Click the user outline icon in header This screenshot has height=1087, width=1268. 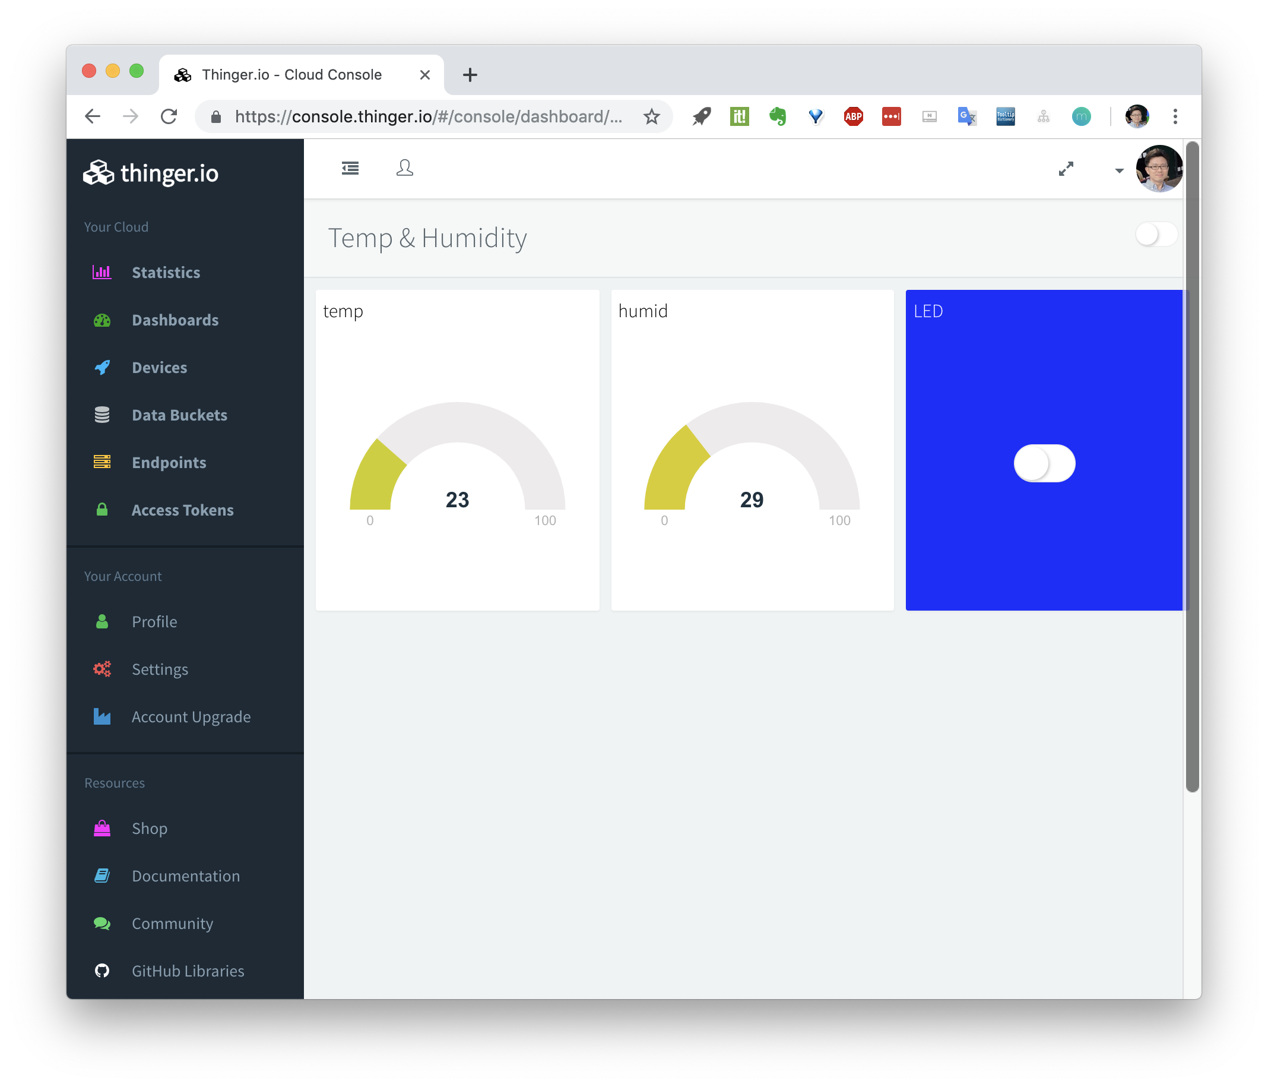click(x=404, y=168)
